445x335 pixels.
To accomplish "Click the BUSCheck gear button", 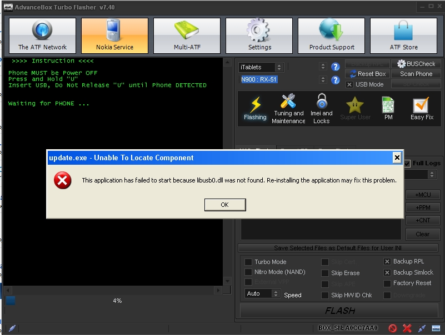I will tap(416, 64).
